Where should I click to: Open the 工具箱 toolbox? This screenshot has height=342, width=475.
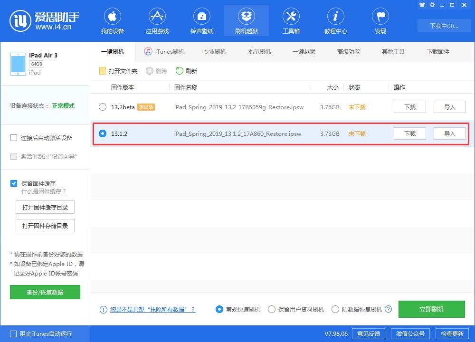tap(291, 20)
